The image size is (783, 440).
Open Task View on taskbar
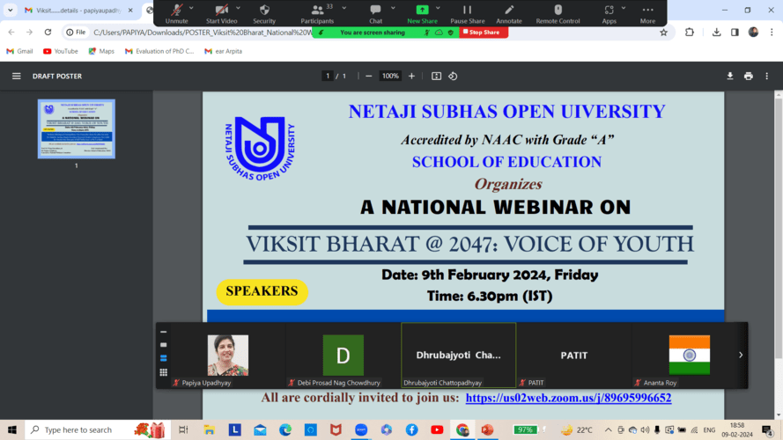tap(183, 429)
